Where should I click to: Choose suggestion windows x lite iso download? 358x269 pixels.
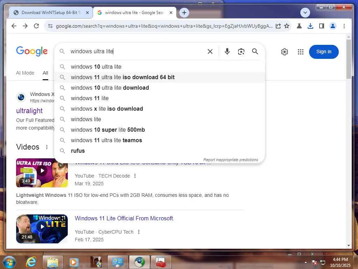coord(159,109)
